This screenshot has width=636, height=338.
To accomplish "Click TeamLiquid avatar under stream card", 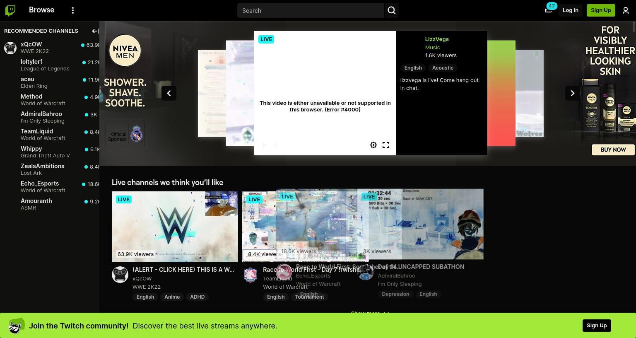I will coord(251,275).
